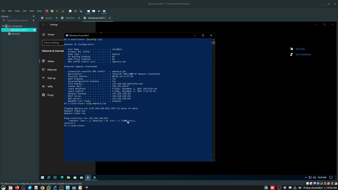The width and height of the screenshot is (338, 190).
Task: Open the View menu
Action: (x=17, y=11)
